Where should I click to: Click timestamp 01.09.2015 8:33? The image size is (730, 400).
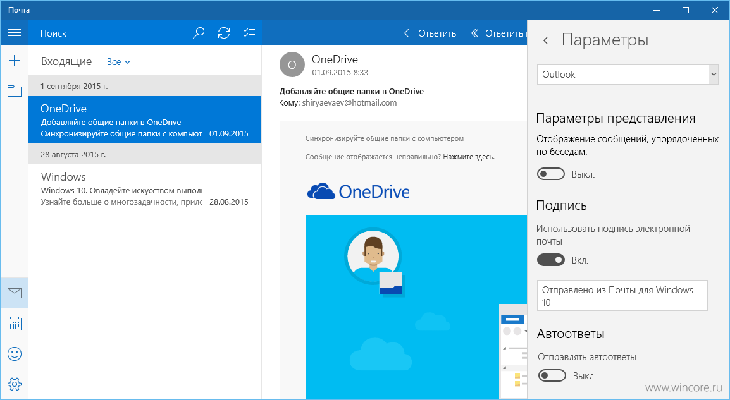[340, 73]
